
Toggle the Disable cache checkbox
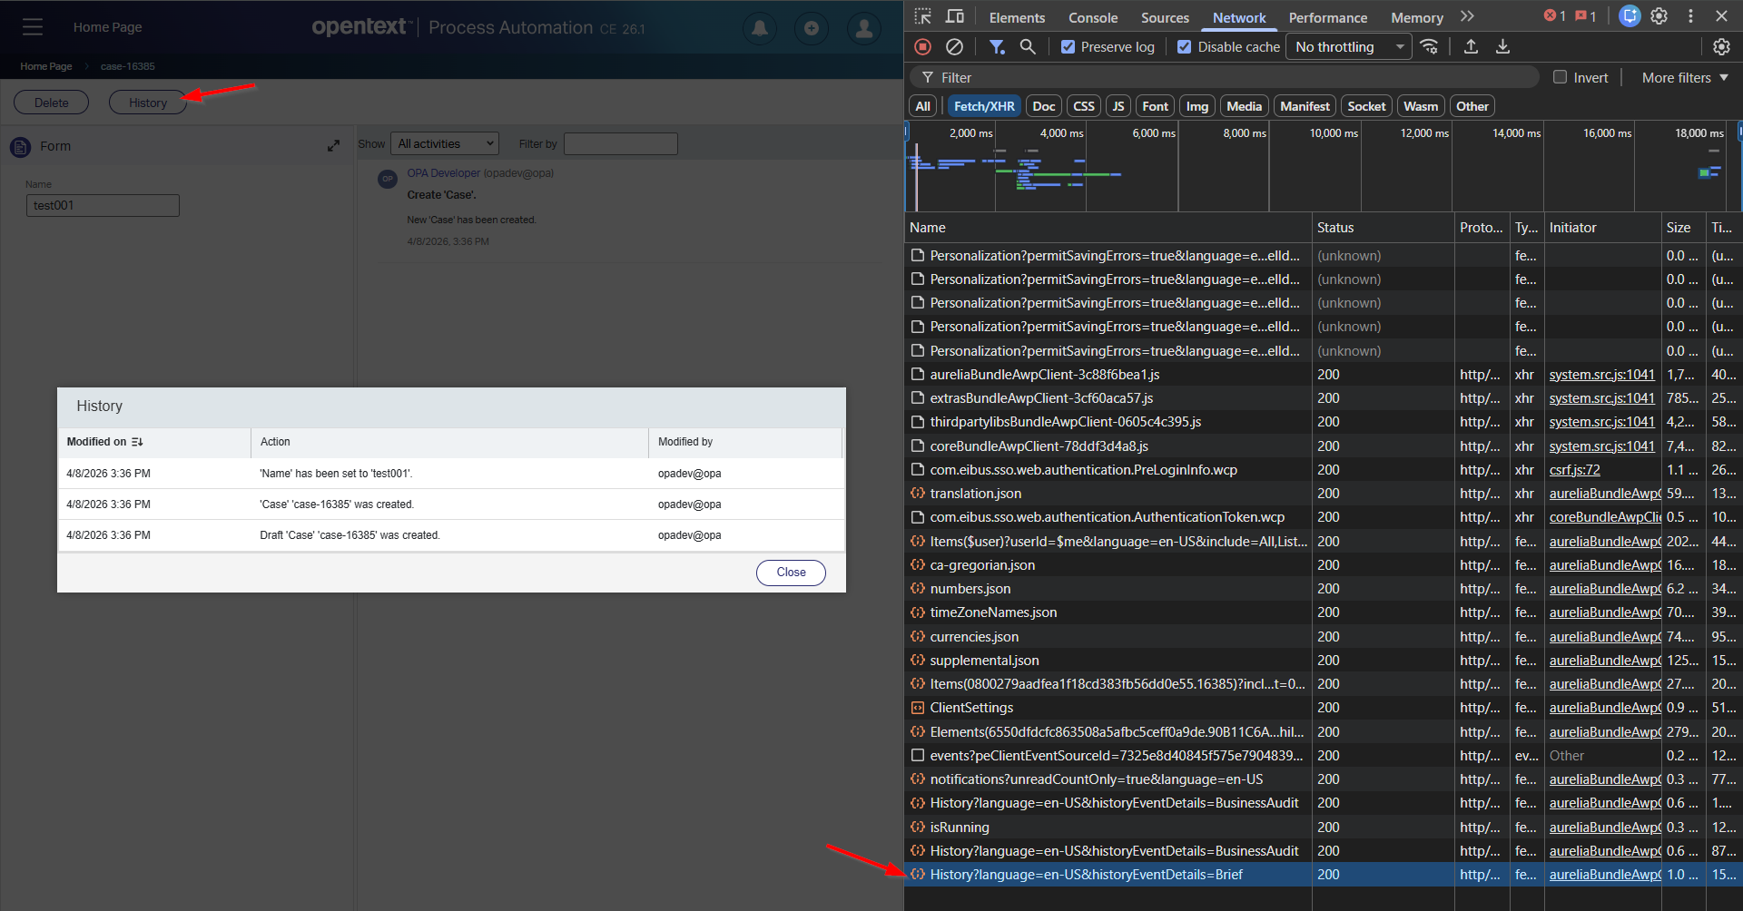(x=1185, y=47)
